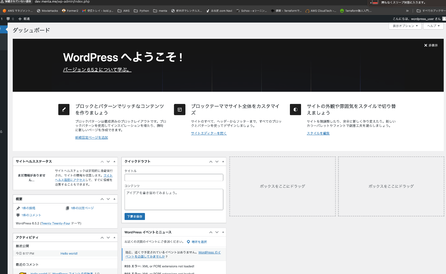Screen dimensions: 446x274
Task: Move サイトヘルスステータス widget down
Action: pos(108,161)
